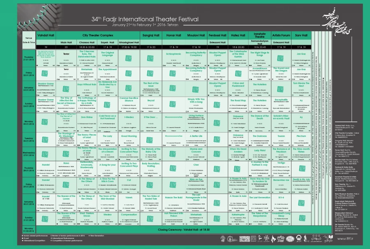Click the 'Monday 01.02.2016' row label
The image size is (370, 249).
[29, 229]
